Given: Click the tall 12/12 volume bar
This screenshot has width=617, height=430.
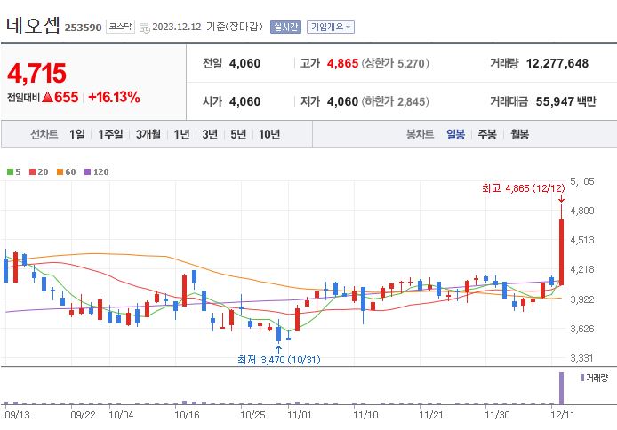Looking at the screenshot, I should click(562, 388).
